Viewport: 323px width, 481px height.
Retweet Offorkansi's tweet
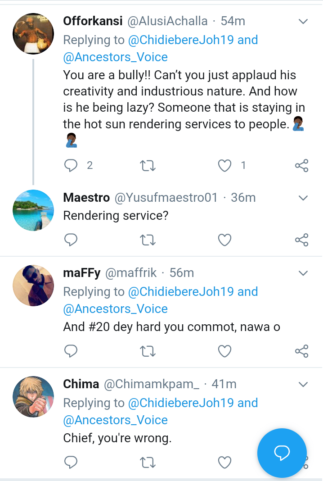coord(148,166)
